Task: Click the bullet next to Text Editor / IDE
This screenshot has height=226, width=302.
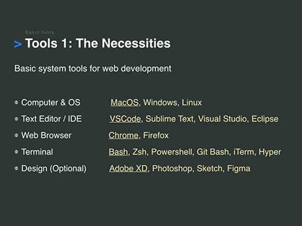Action: tap(16, 119)
